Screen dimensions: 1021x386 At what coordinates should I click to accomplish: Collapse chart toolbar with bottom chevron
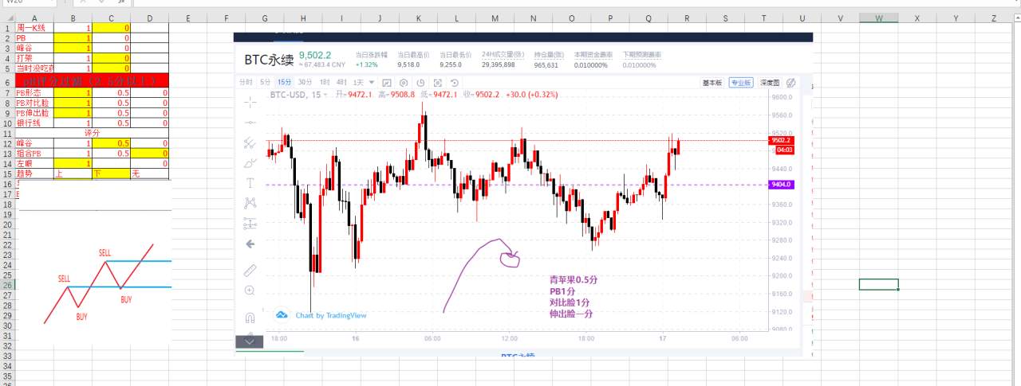coord(250,341)
